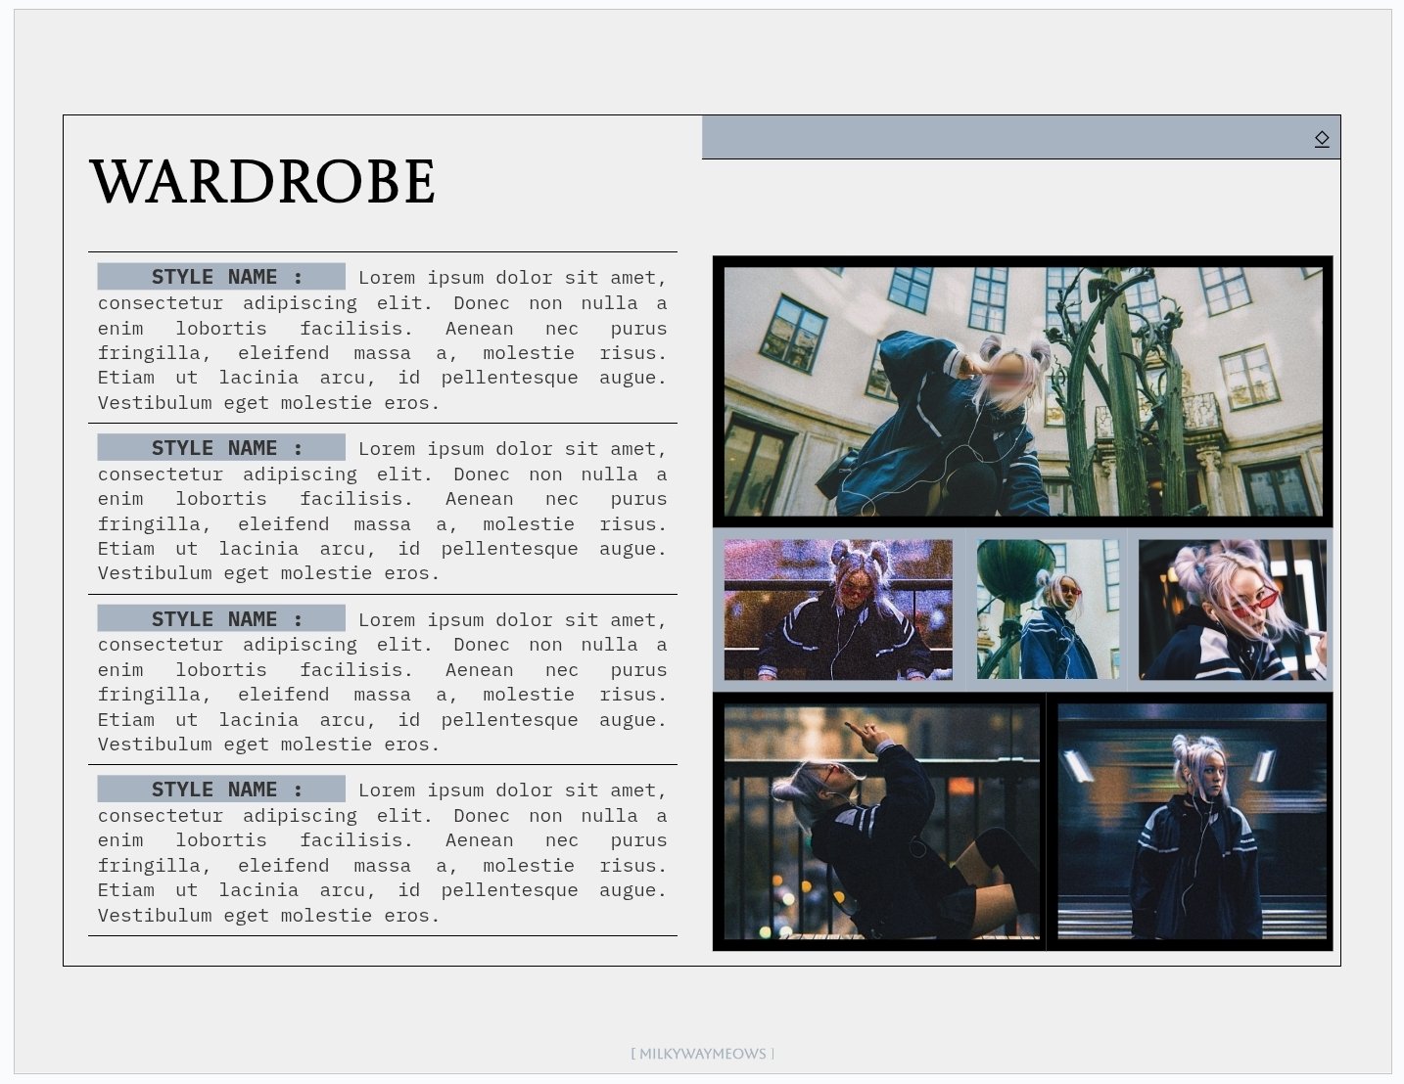Select the WARDROBE title text
The height and width of the screenshot is (1084, 1404).
pos(262,182)
